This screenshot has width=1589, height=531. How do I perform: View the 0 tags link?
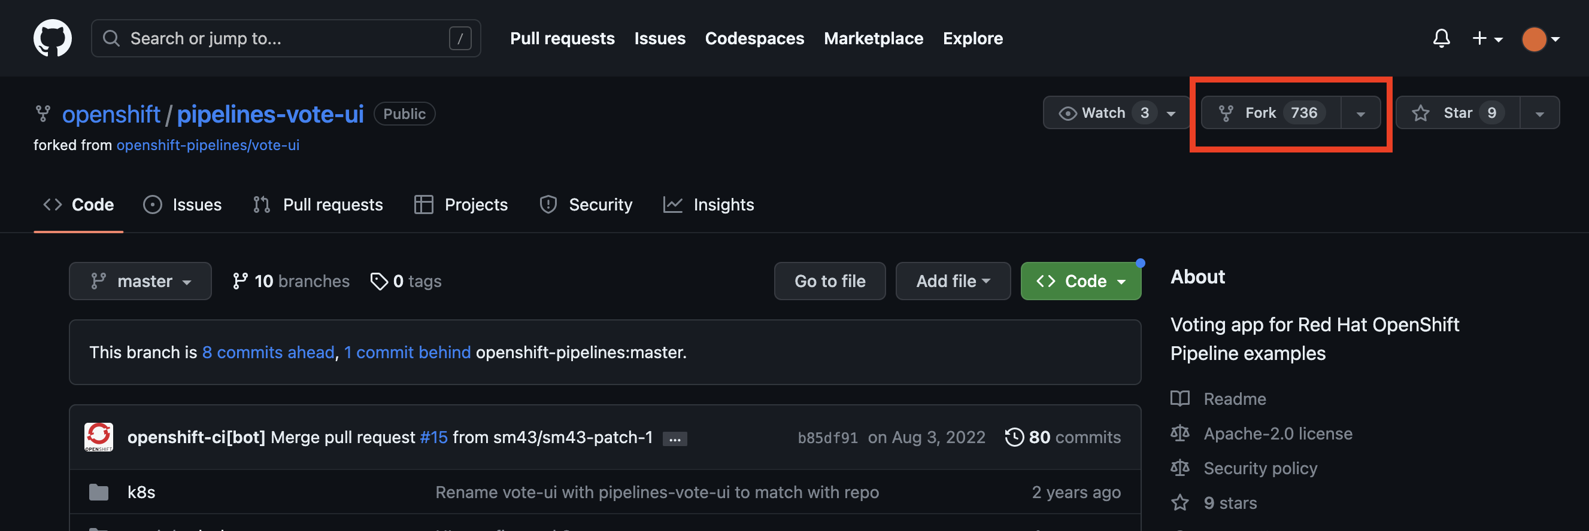405,281
